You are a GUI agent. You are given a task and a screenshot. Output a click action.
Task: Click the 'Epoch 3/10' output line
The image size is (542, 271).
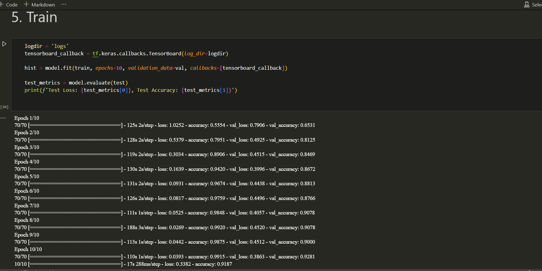click(x=27, y=147)
